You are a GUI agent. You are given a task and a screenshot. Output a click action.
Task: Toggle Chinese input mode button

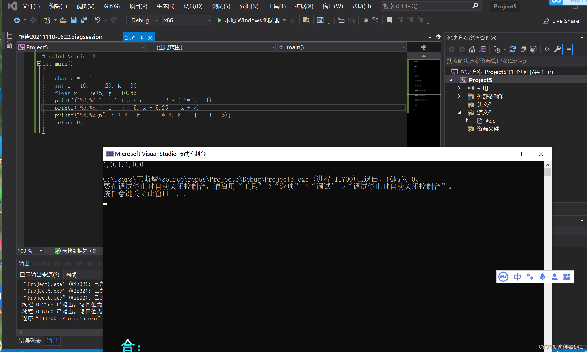(517, 277)
